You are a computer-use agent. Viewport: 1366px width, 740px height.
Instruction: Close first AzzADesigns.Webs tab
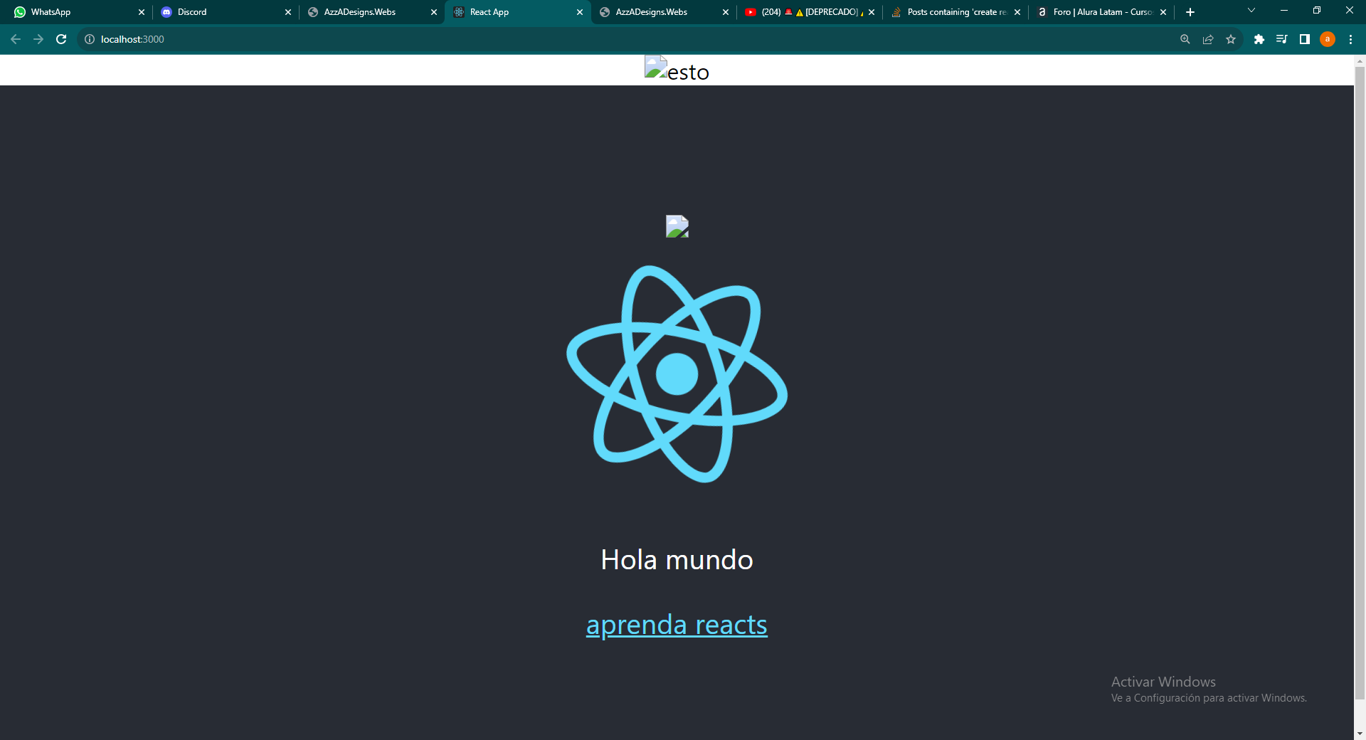point(434,12)
